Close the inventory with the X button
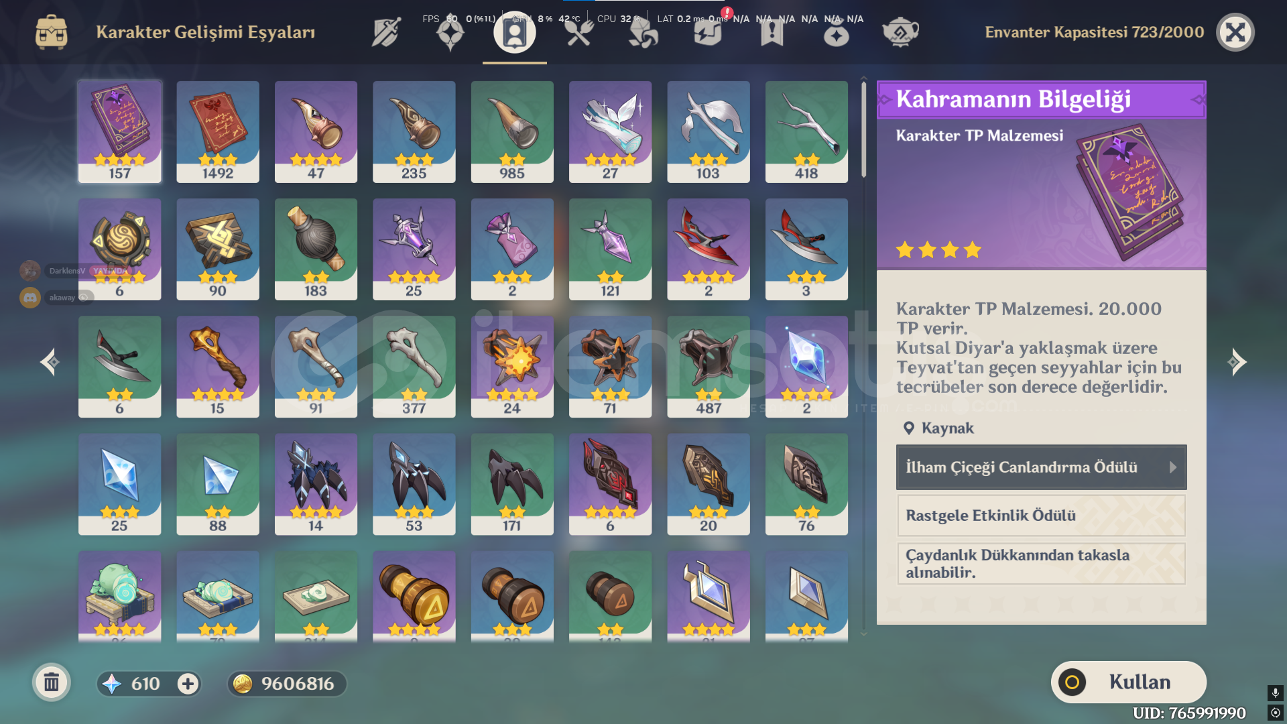This screenshot has height=724, width=1287. [x=1235, y=32]
